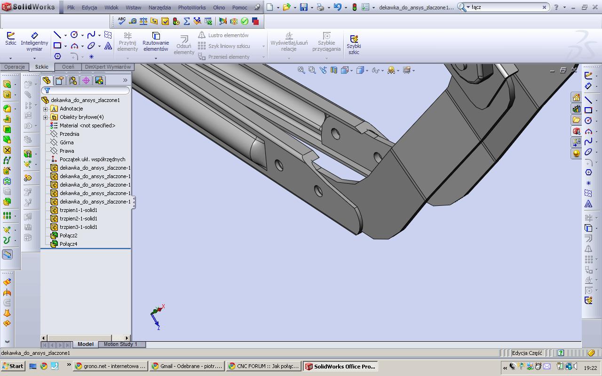
Task: Open the Circle tool dropdown arrow
Action: pos(82,35)
